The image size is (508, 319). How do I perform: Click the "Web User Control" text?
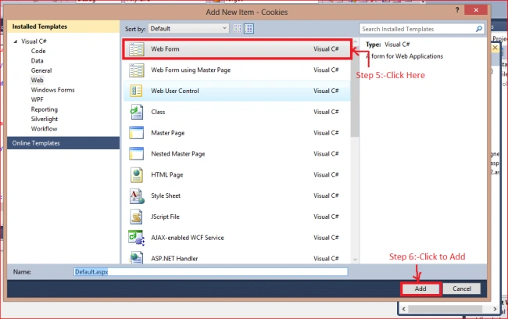click(175, 91)
